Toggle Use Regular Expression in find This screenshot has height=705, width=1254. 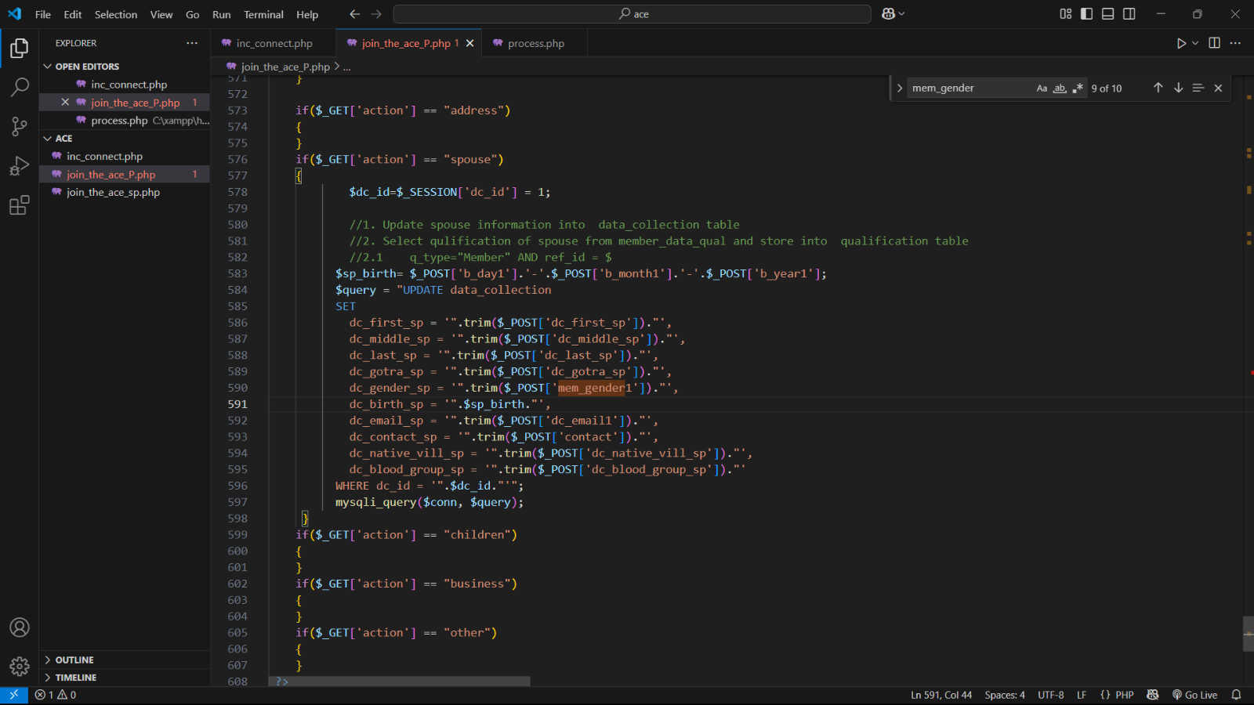coord(1078,89)
